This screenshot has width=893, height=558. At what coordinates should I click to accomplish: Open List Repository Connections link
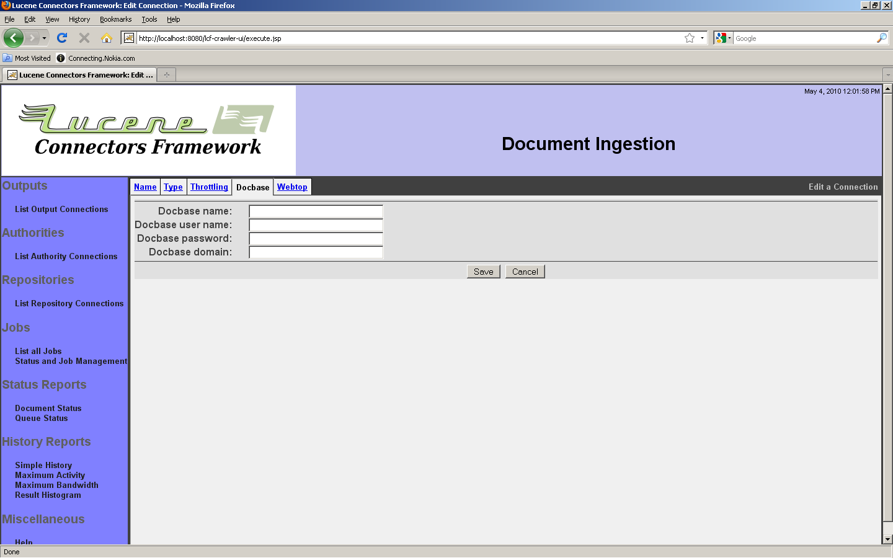[69, 303]
